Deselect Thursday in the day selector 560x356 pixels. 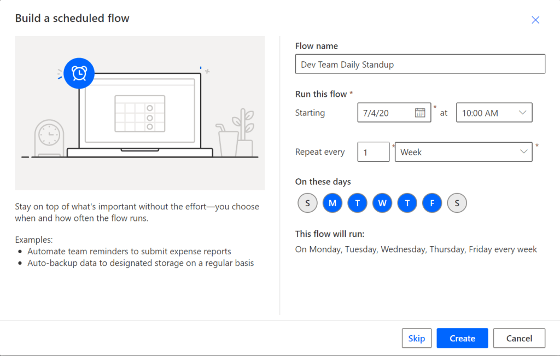pos(407,203)
